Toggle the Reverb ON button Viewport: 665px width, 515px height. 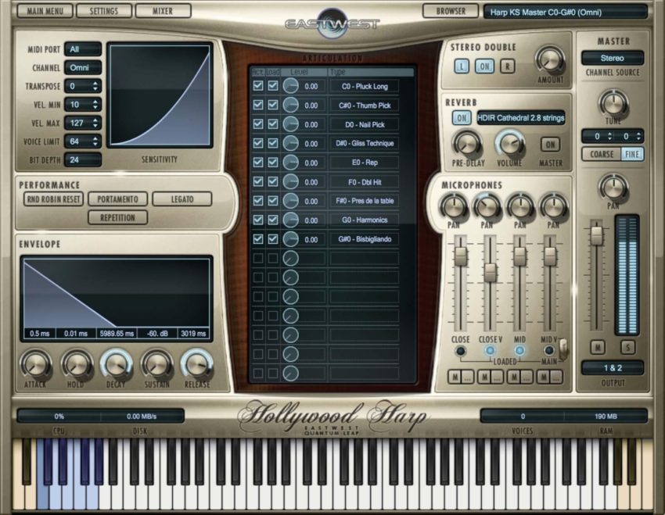(461, 117)
